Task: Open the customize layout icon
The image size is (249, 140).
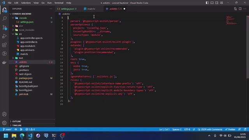Action: point(221,3)
